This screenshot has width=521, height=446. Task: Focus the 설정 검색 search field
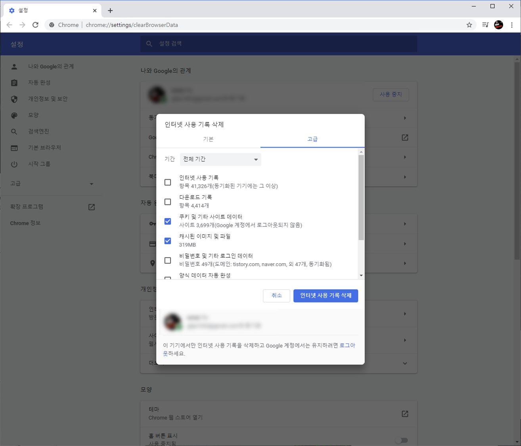point(278,44)
